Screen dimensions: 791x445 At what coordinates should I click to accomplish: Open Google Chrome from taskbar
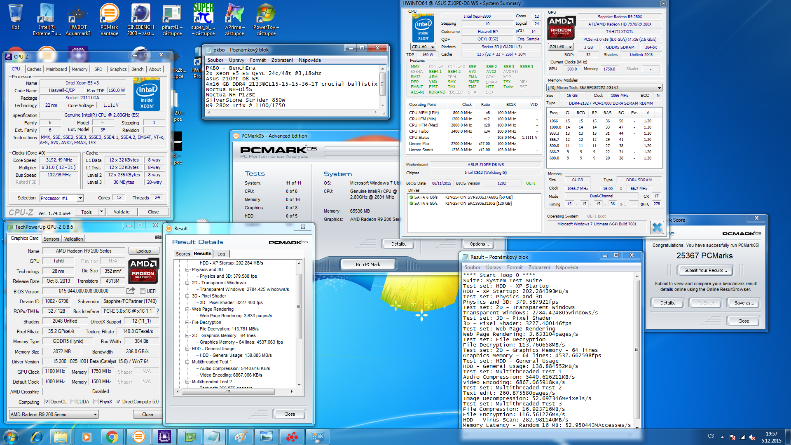tap(112, 437)
